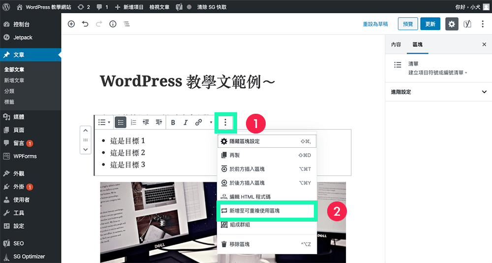Click 分類 submenu item
Image resolution: width=492 pixels, height=263 pixels.
pyautogui.click(x=9, y=91)
